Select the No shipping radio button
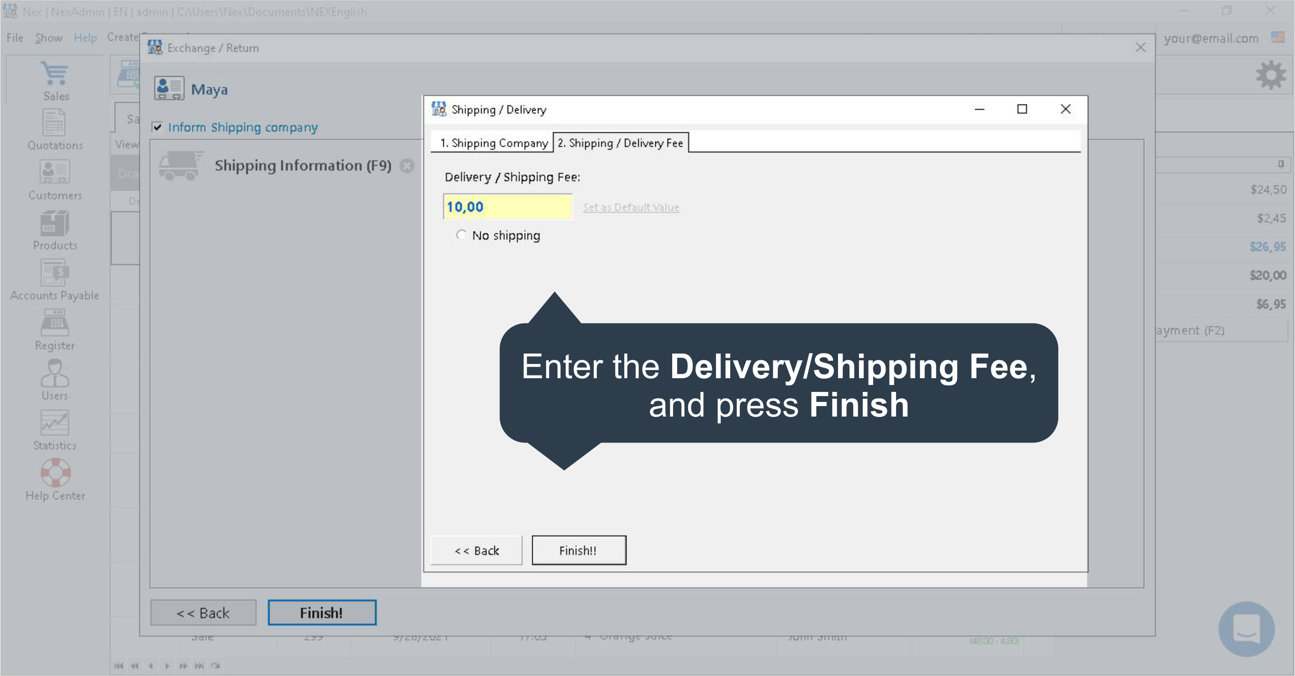Image resolution: width=1295 pixels, height=676 pixels. [x=461, y=235]
